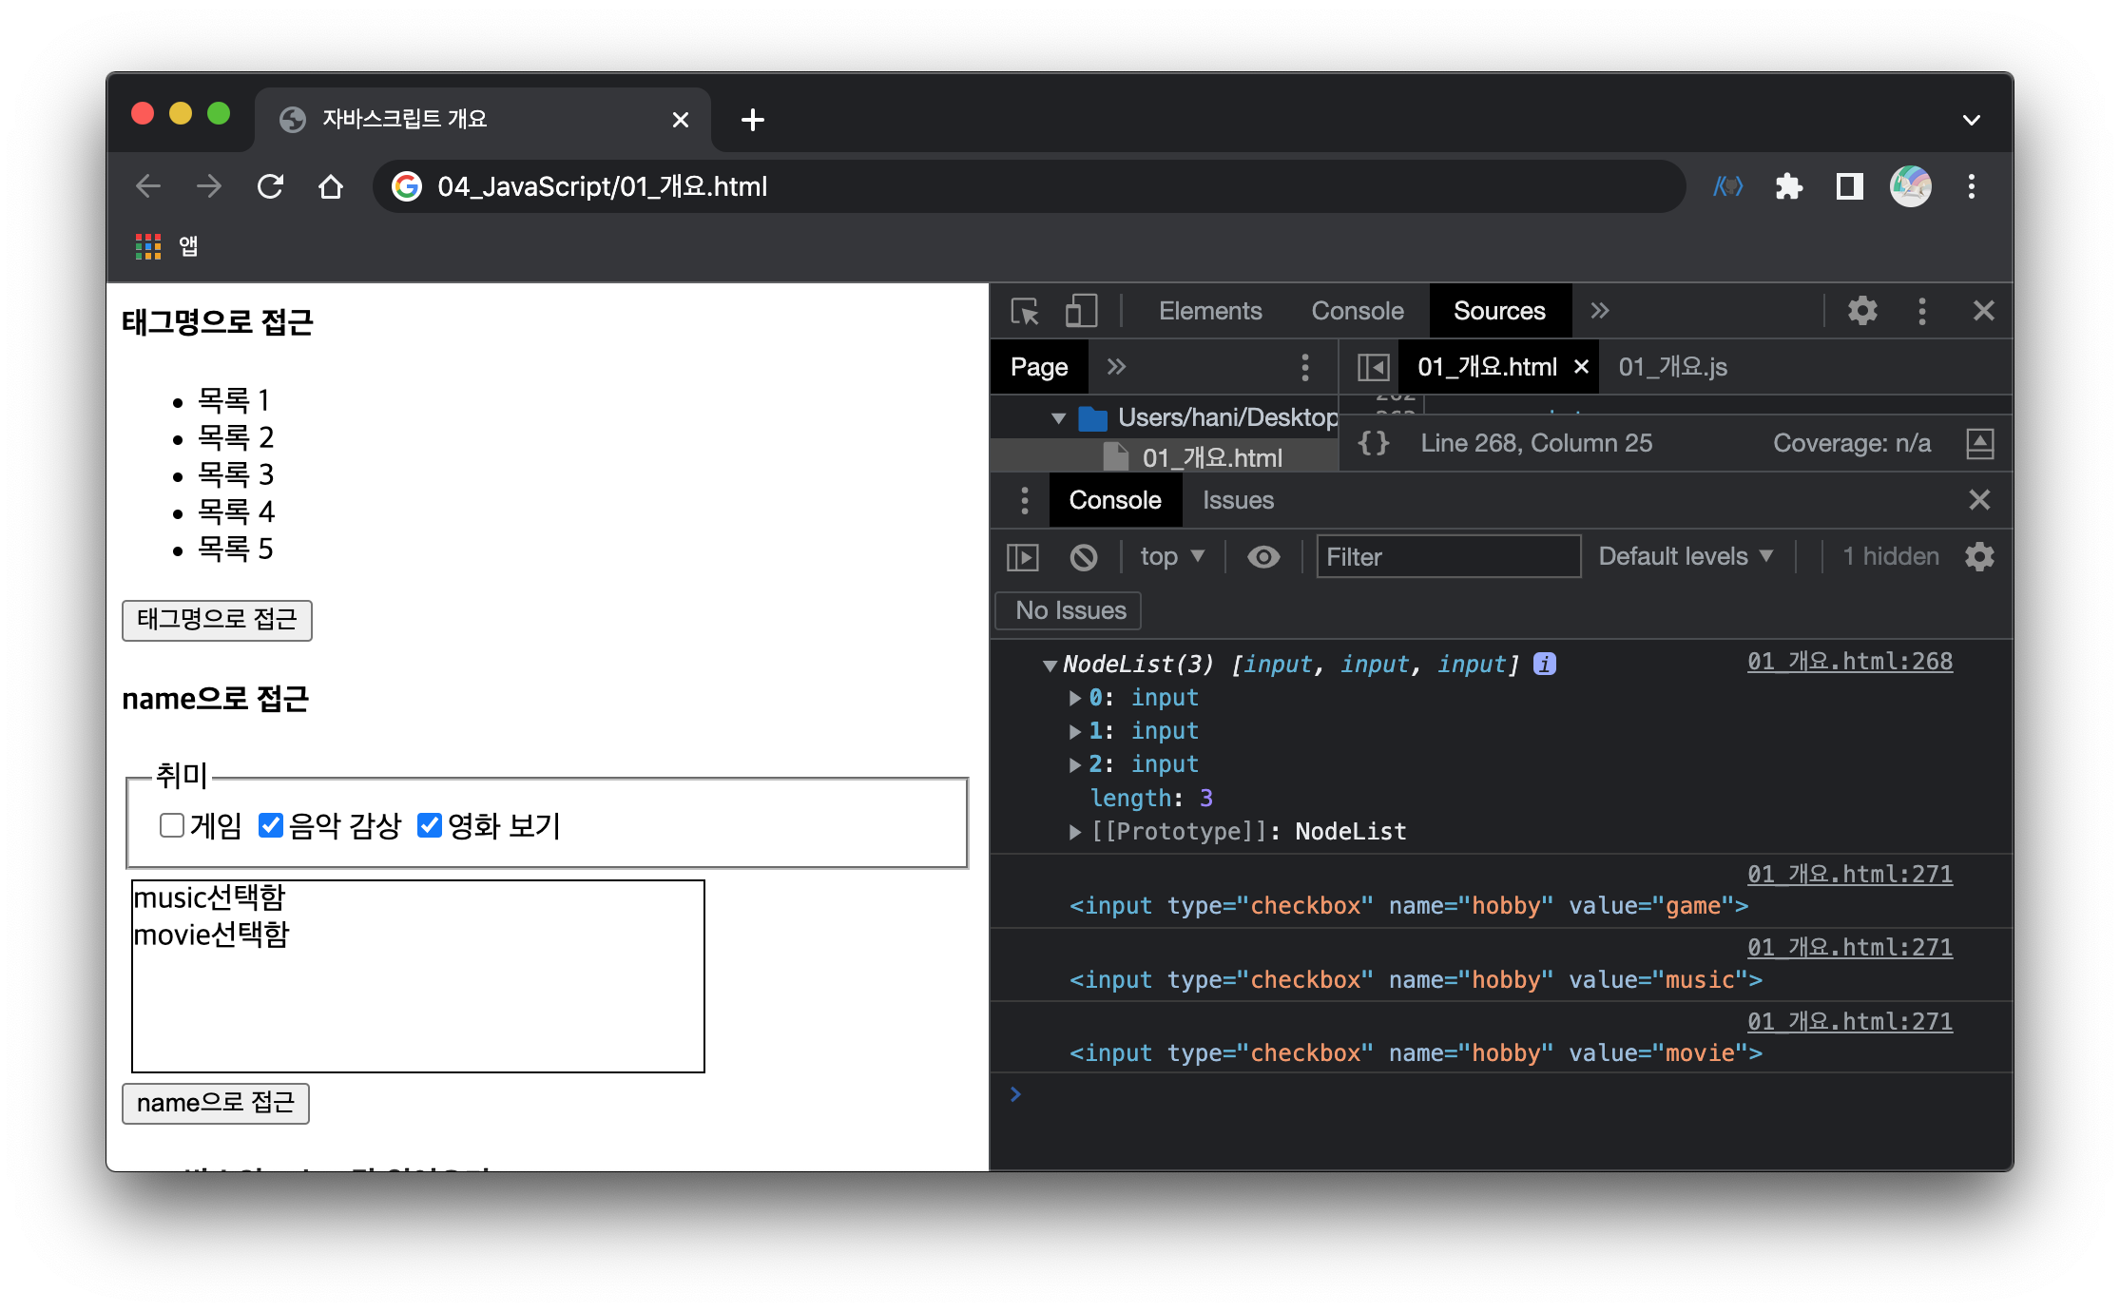This screenshot has width=2120, height=1312.
Task: Toggle the device toolbar icon
Action: tap(1081, 311)
